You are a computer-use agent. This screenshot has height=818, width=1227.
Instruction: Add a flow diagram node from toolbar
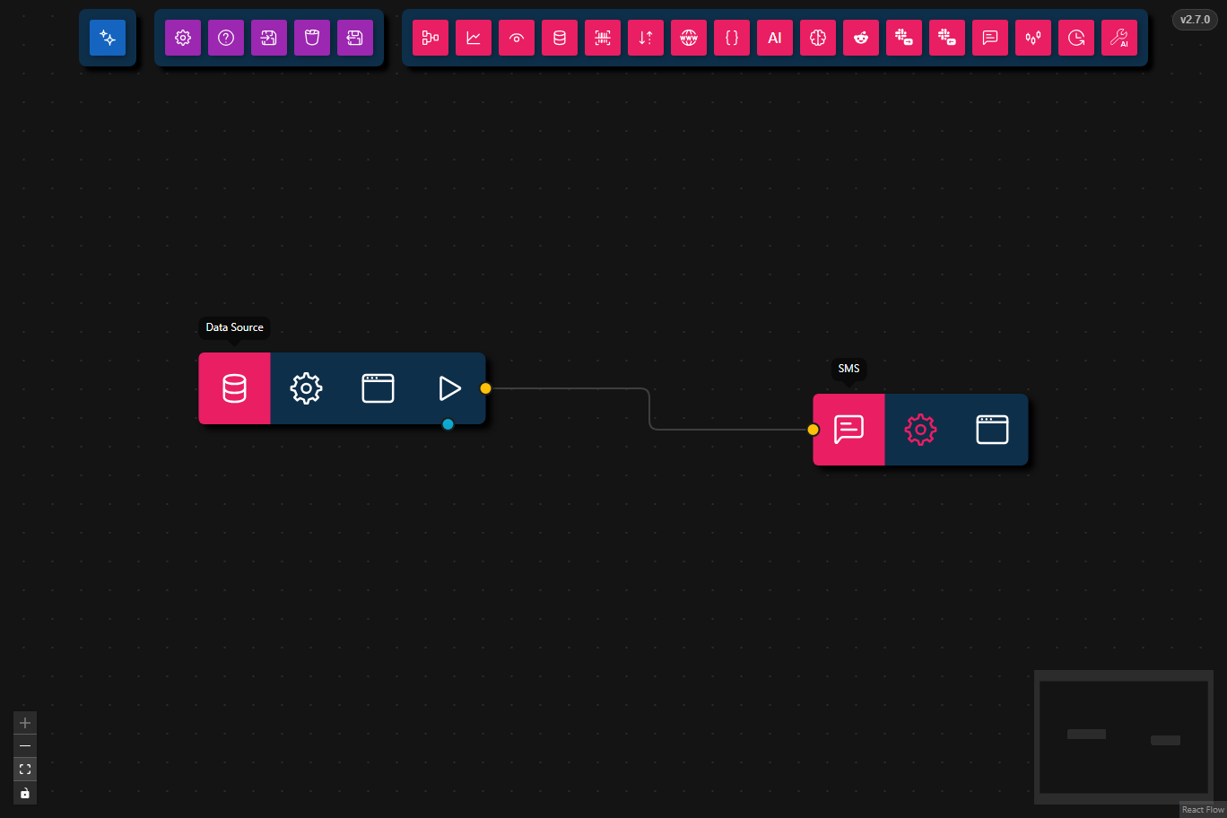click(x=431, y=38)
